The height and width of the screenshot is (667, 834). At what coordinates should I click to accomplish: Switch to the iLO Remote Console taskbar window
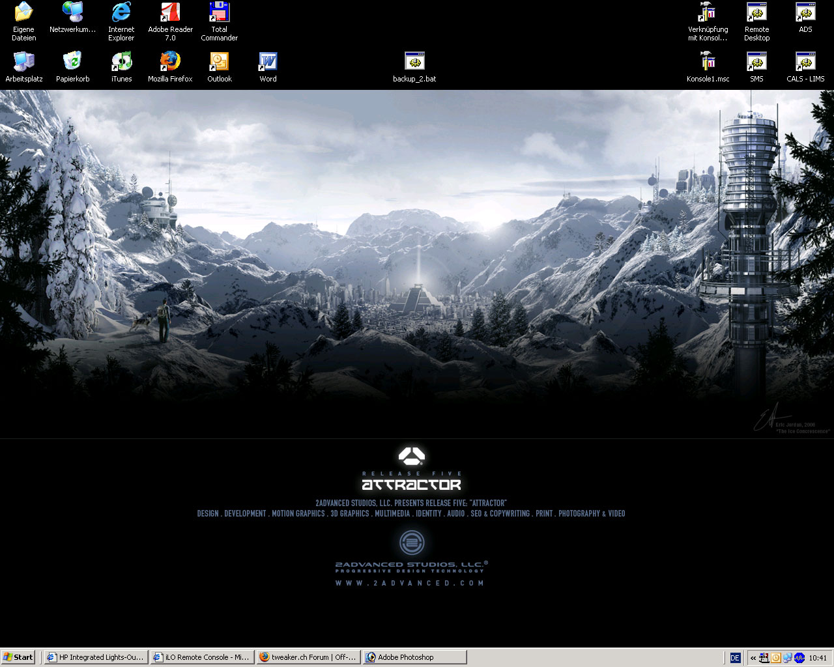(202, 657)
